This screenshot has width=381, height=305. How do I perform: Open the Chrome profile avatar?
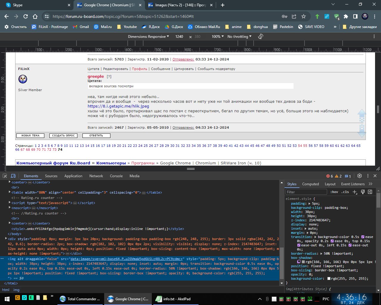(365, 16)
